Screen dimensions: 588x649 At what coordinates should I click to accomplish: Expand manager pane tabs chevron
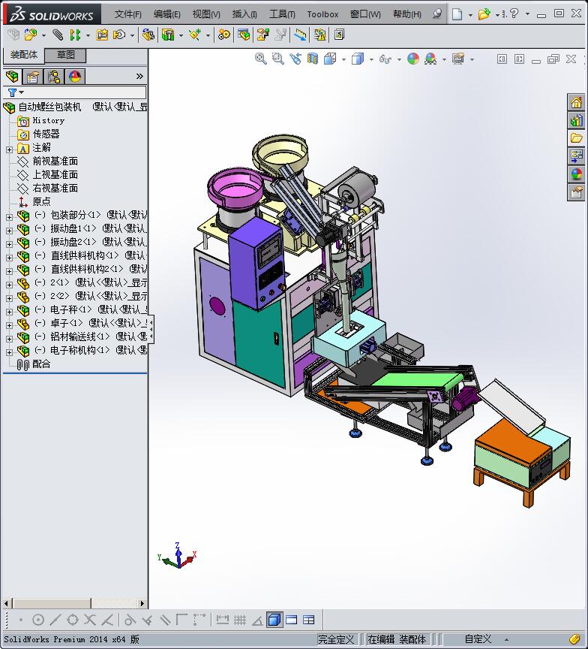pos(139,76)
